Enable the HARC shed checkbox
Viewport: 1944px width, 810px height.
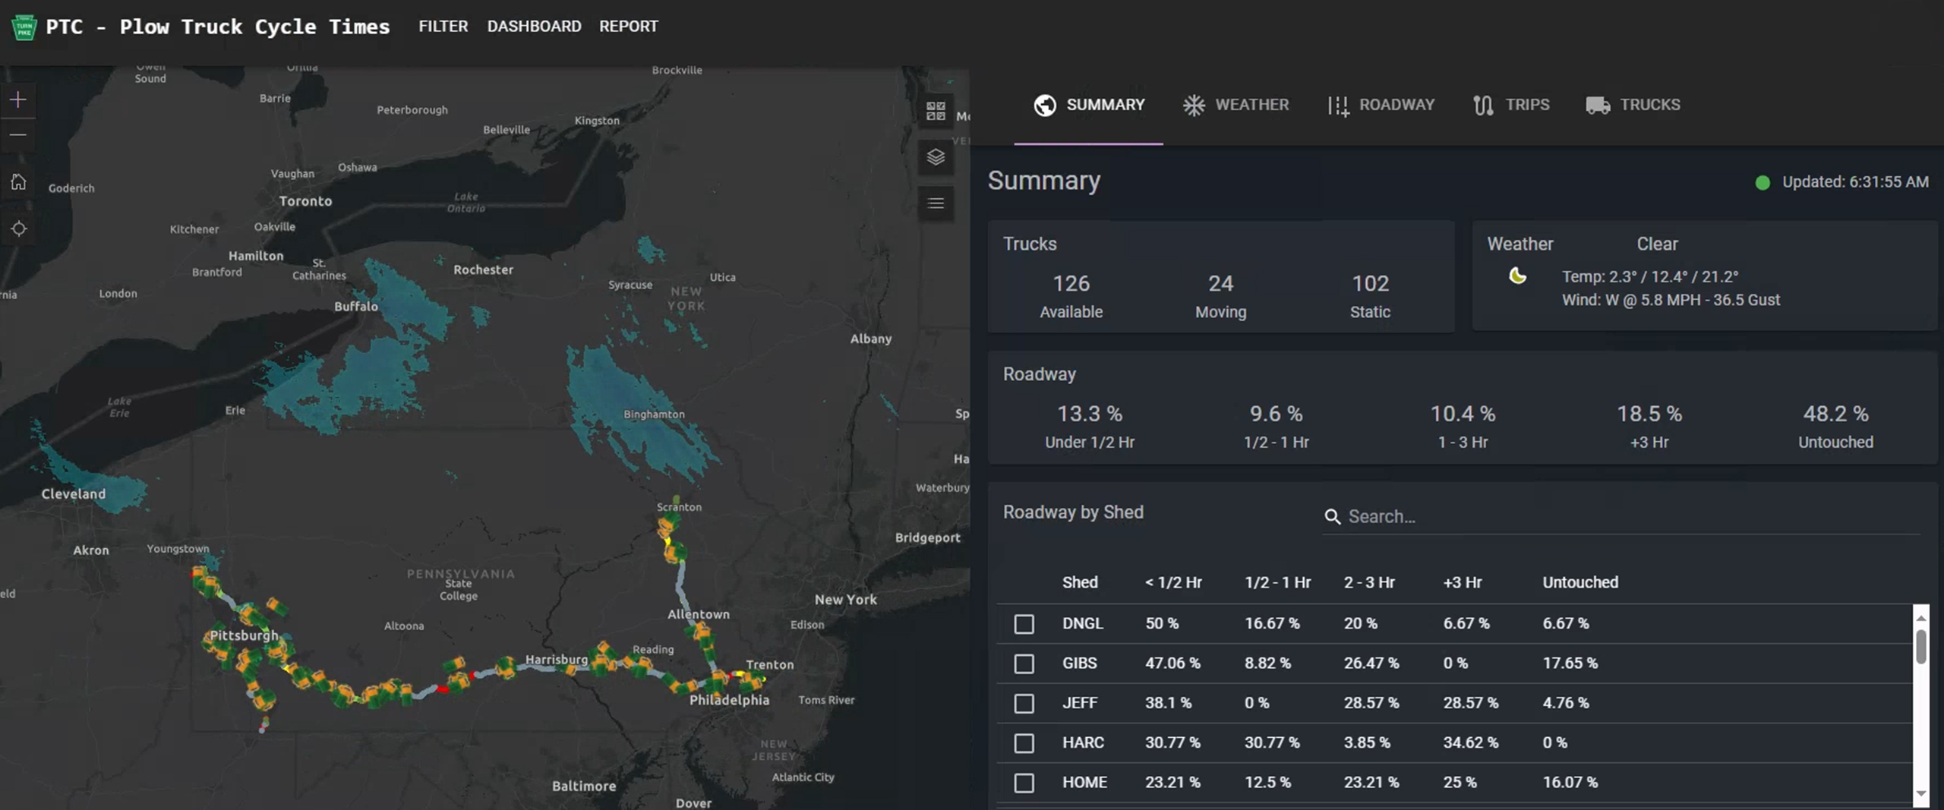pos(1024,742)
